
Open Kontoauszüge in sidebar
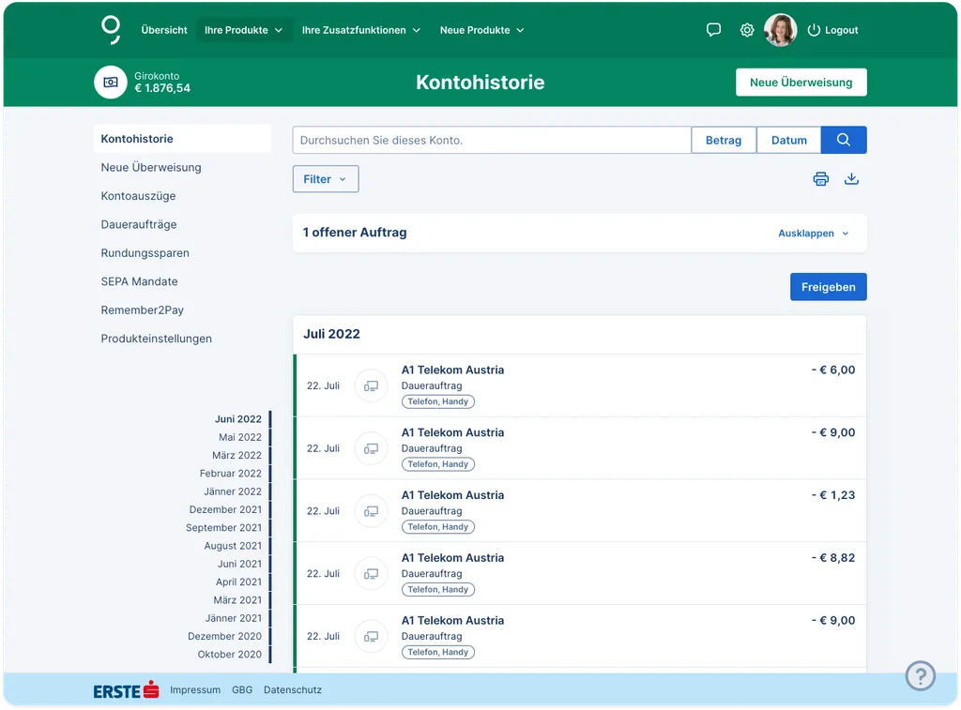point(138,196)
